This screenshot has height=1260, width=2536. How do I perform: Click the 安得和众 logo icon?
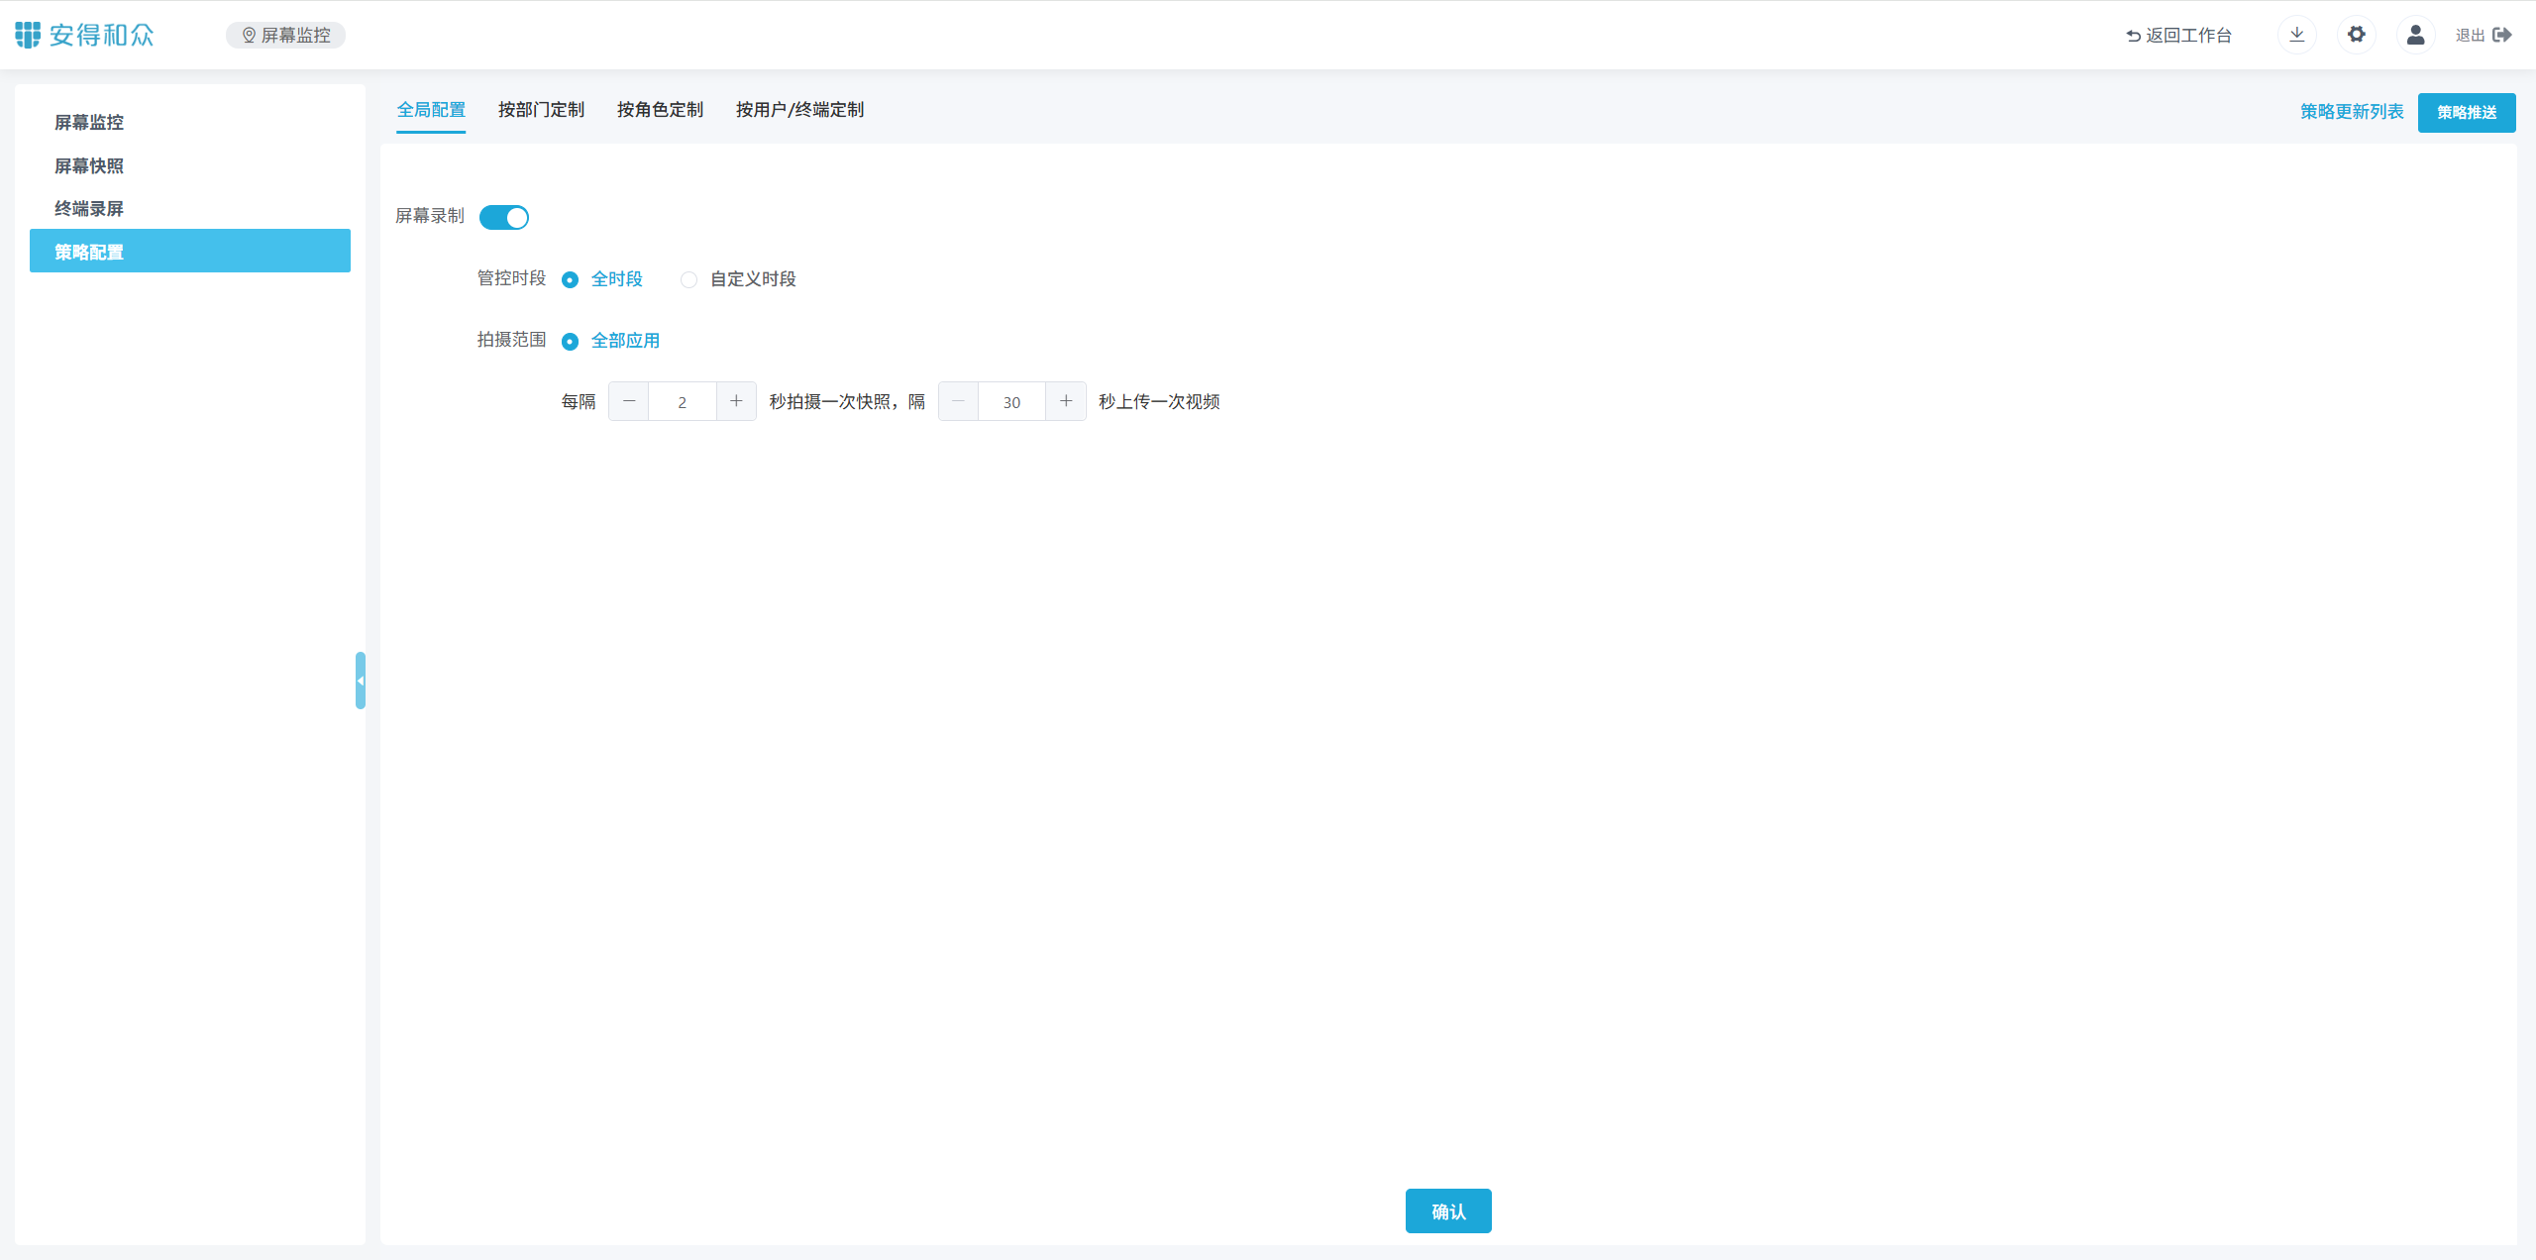pyautogui.click(x=28, y=35)
